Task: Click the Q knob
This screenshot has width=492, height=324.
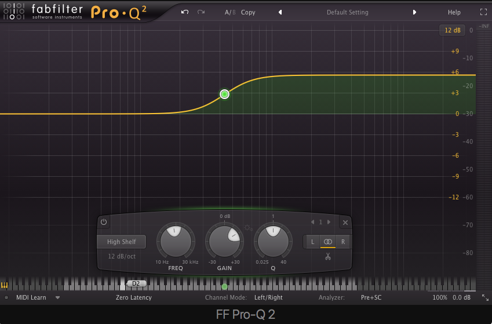Action: point(273,242)
